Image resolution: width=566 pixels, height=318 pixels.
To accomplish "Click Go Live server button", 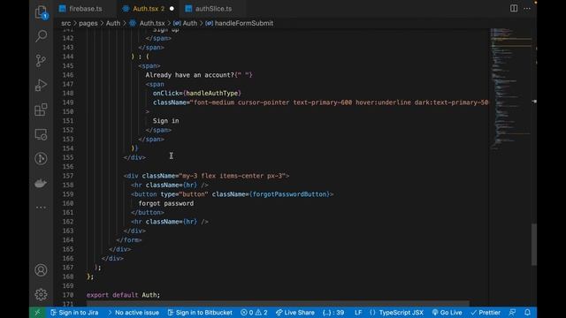I will [447, 313].
